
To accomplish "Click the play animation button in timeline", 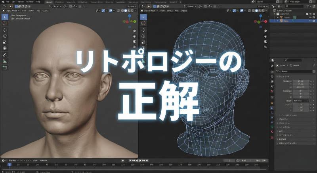I will click(141, 161).
